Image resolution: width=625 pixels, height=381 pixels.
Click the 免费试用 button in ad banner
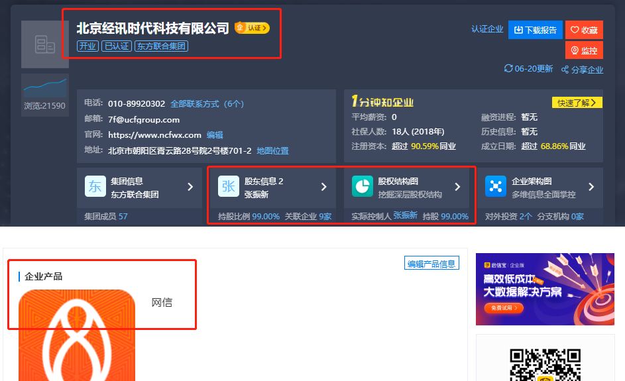[504, 307]
